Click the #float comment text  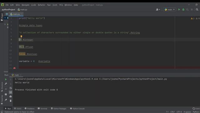(x=29, y=47)
